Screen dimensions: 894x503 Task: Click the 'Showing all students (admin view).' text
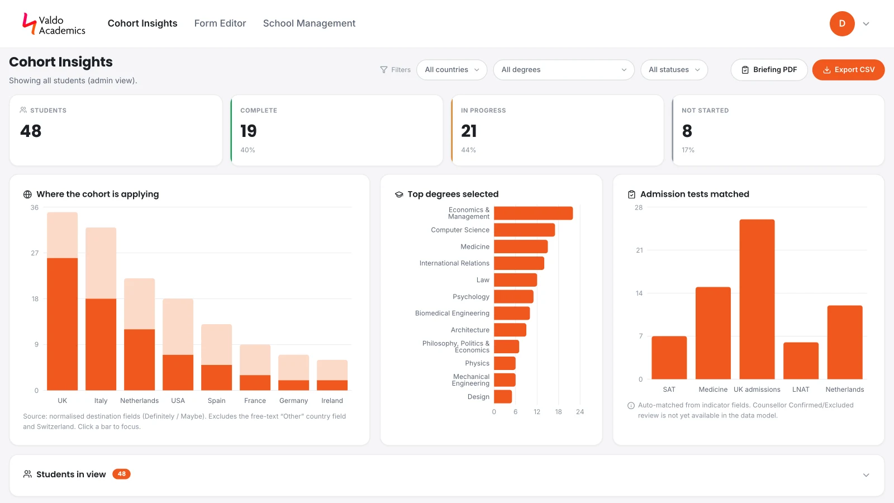click(73, 80)
